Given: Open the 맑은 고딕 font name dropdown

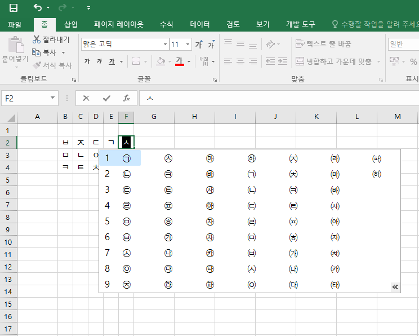Looking at the screenshot, I should pos(165,45).
